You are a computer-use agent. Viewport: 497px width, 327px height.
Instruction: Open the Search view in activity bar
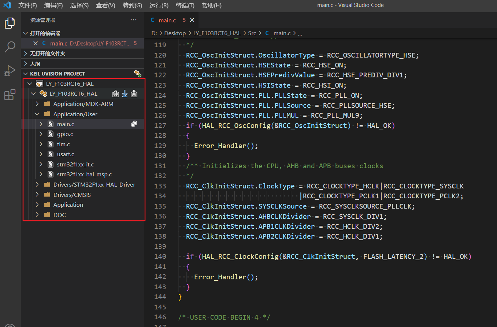(10, 47)
